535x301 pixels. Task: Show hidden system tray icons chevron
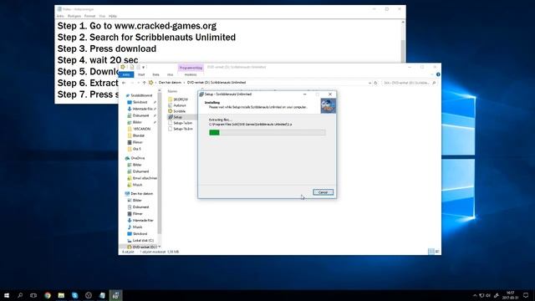(475, 295)
